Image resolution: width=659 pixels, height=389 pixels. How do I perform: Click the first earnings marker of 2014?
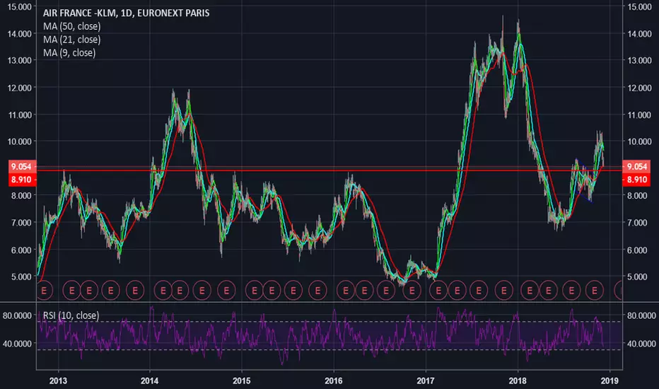pyautogui.click(x=163, y=290)
